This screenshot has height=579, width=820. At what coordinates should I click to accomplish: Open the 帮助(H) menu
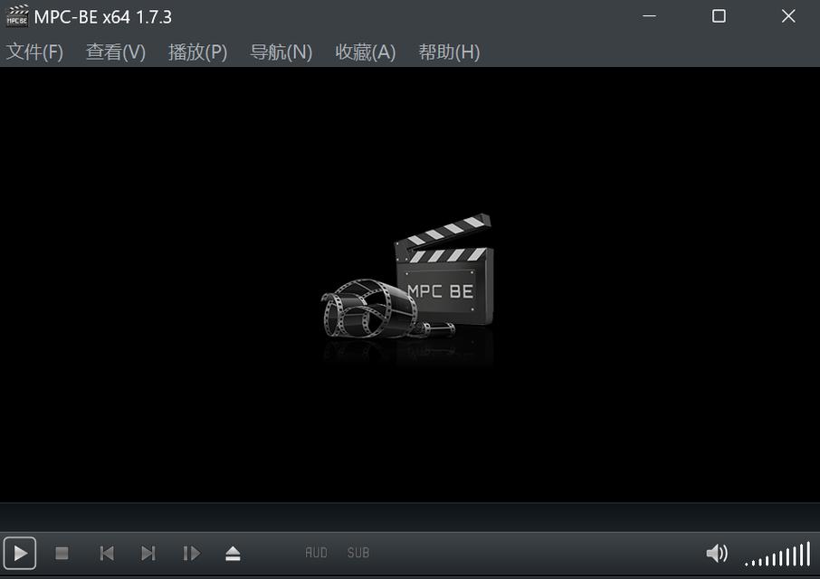(449, 52)
